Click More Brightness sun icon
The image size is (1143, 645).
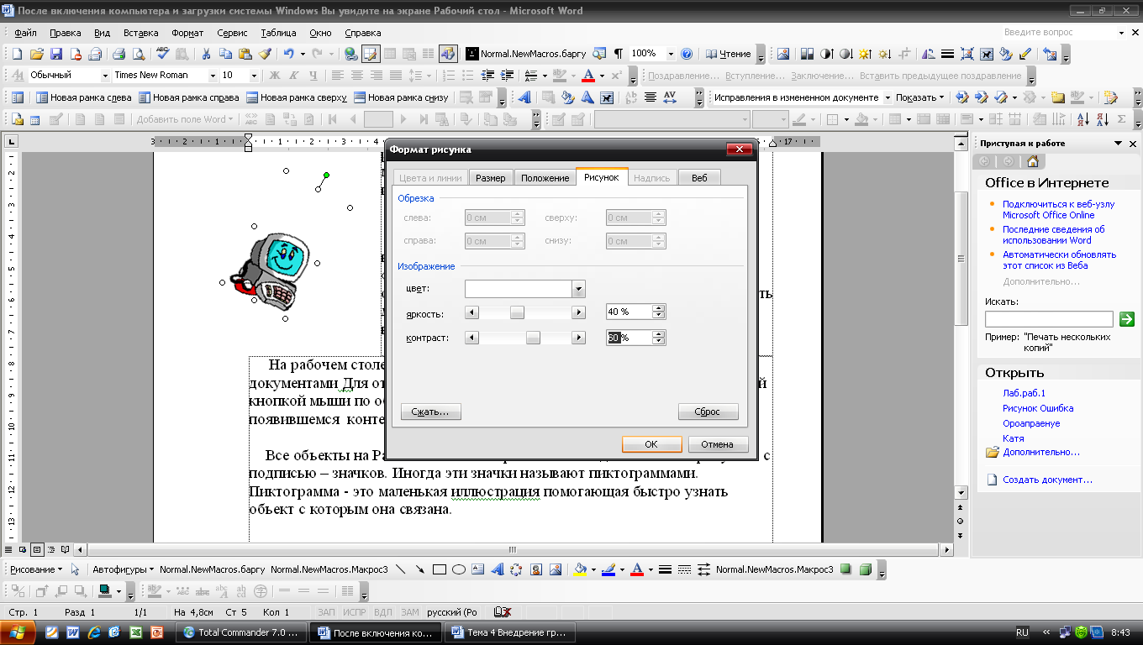tap(865, 54)
